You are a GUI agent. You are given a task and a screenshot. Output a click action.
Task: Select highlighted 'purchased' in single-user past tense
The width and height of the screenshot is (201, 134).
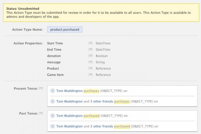[x=92, y=116]
